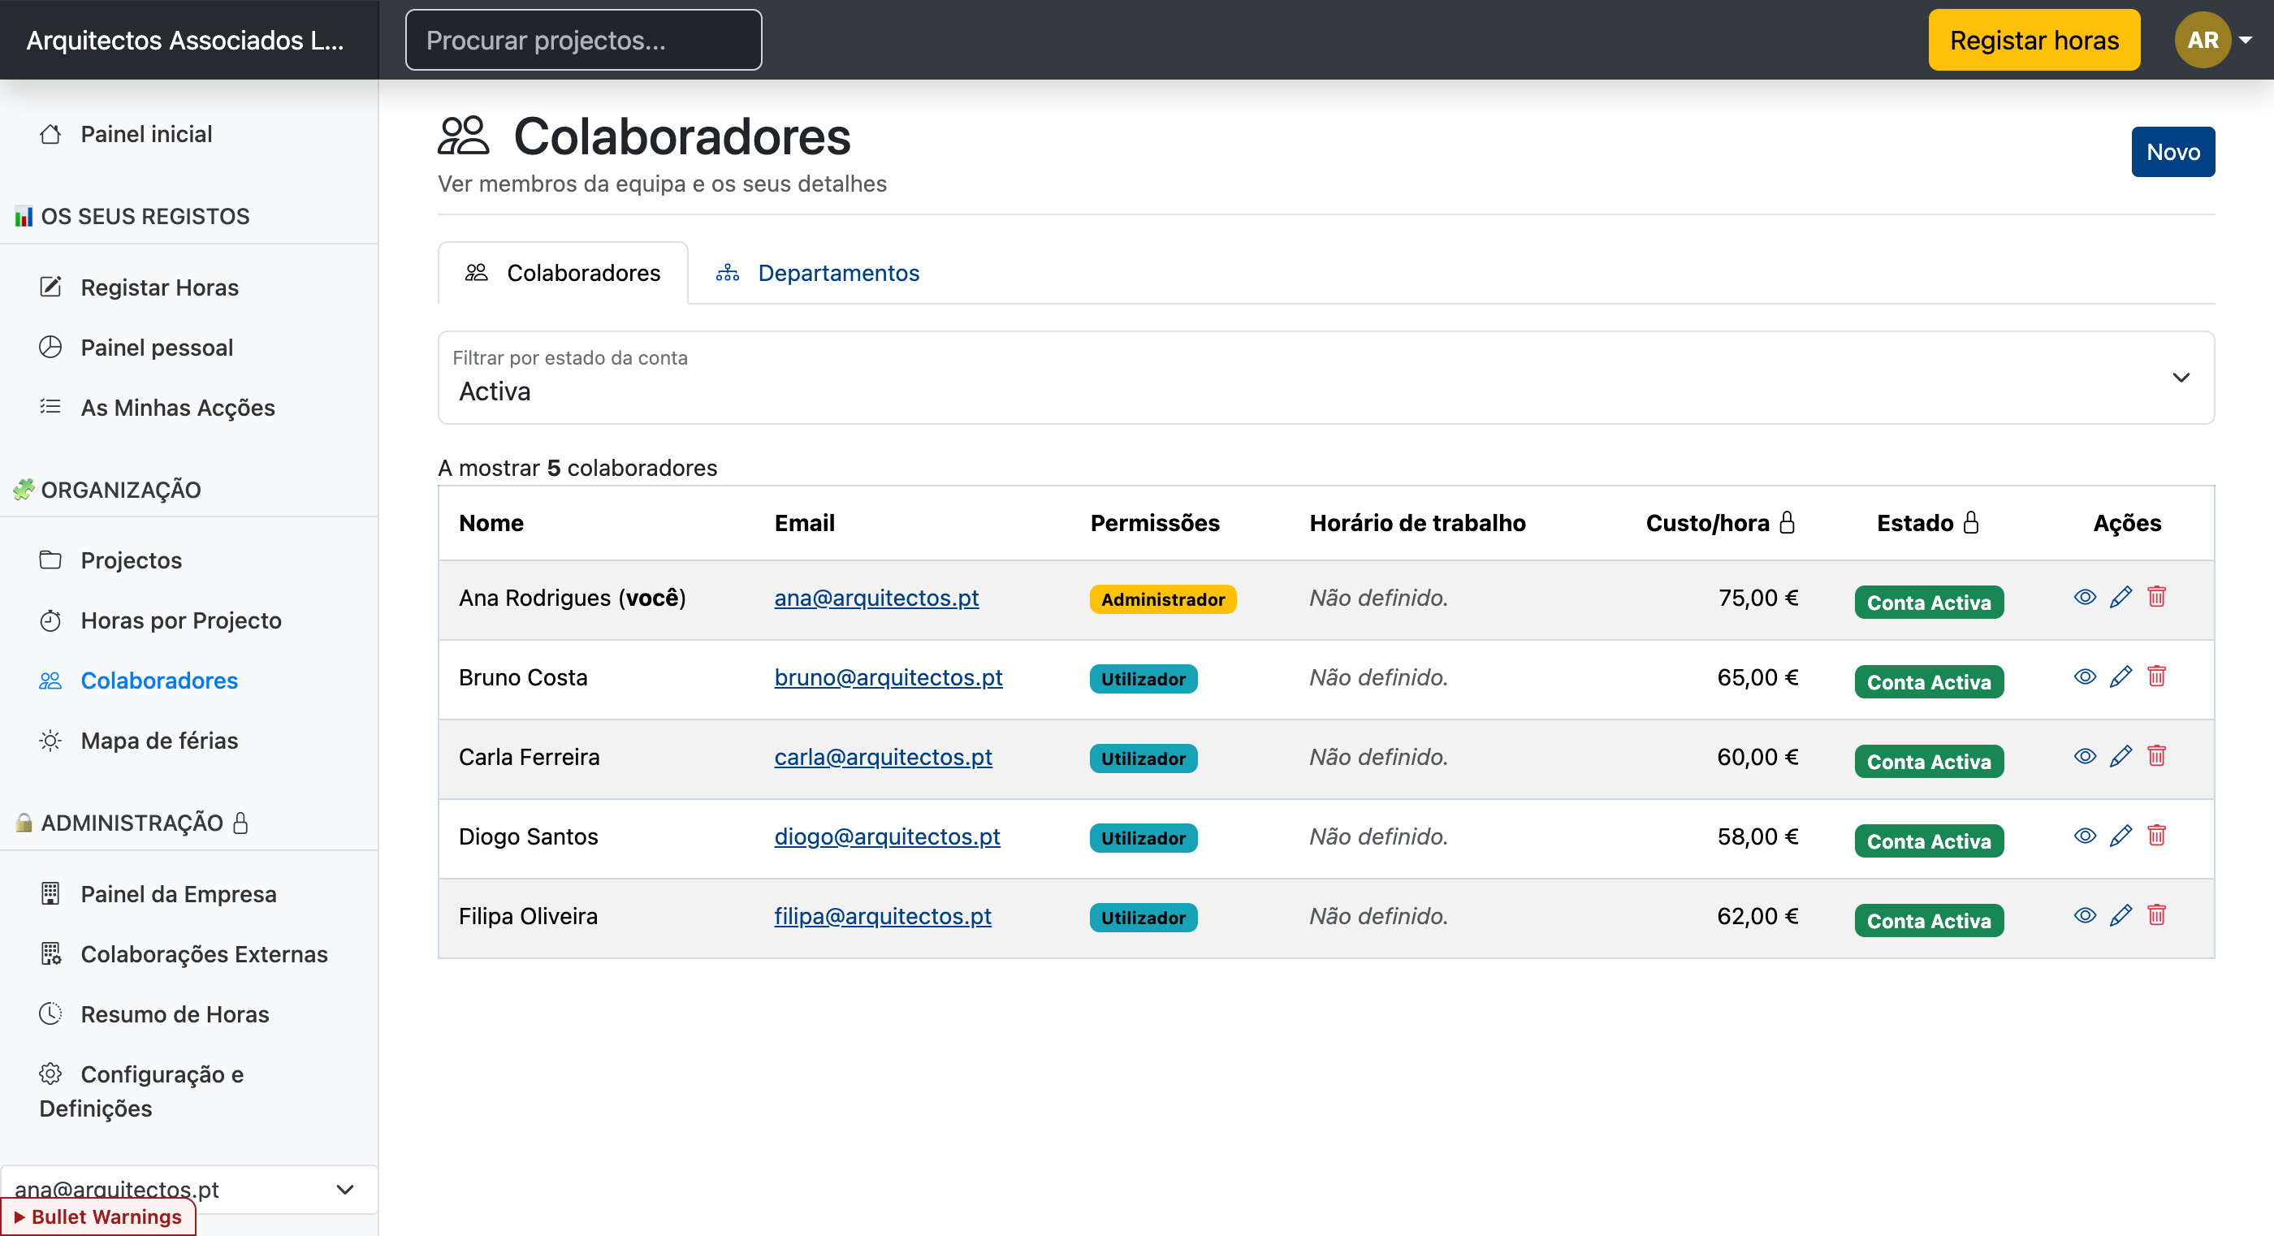View Ana Rodrigues details via the eye icon
The image size is (2274, 1236).
tap(2085, 597)
